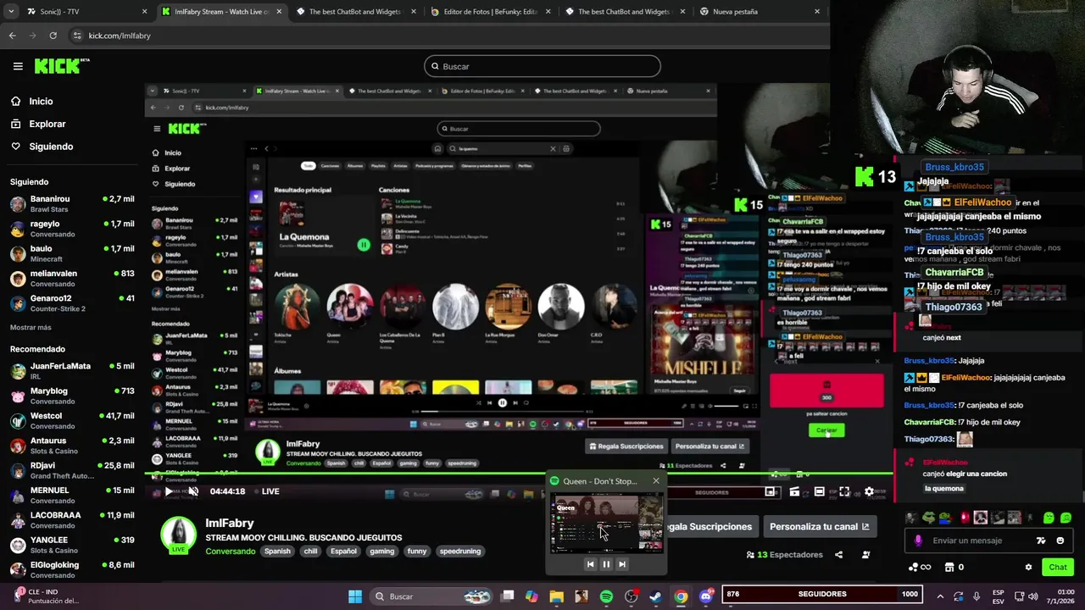This screenshot has height=610, width=1085.
Task: Open Antaurus recommended channel
Action: pos(72,445)
